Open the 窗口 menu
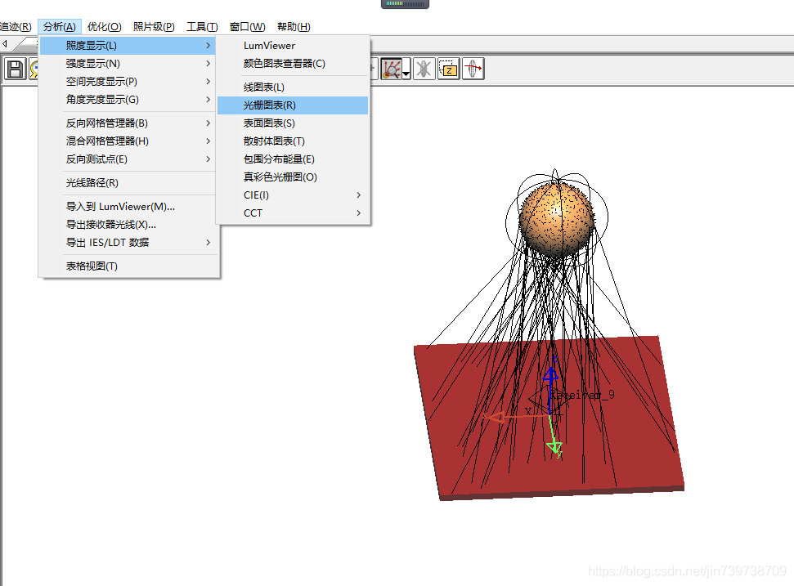Viewport: 794px width, 586px height. pos(246,26)
